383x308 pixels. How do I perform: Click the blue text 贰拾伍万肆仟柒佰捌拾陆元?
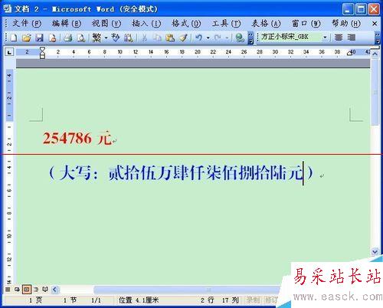click(206, 173)
